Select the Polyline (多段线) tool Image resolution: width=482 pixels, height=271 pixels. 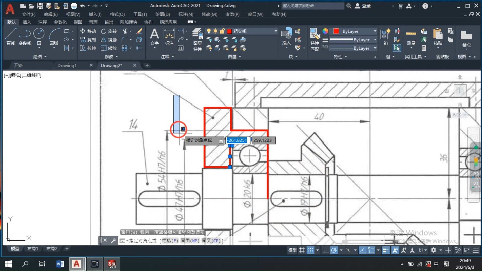25,37
